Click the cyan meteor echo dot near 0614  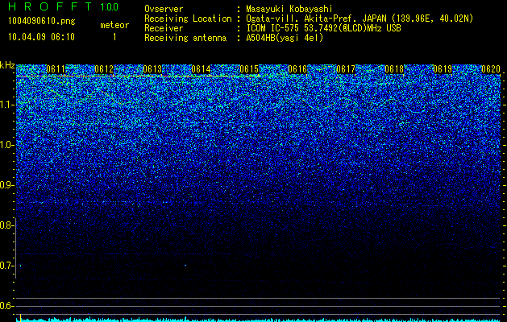click(x=185, y=265)
